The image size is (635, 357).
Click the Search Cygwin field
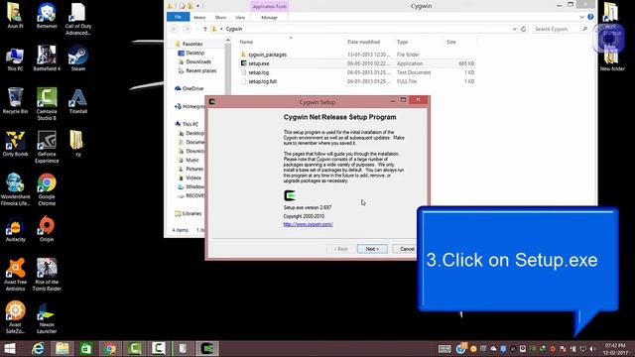click(561, 29)
